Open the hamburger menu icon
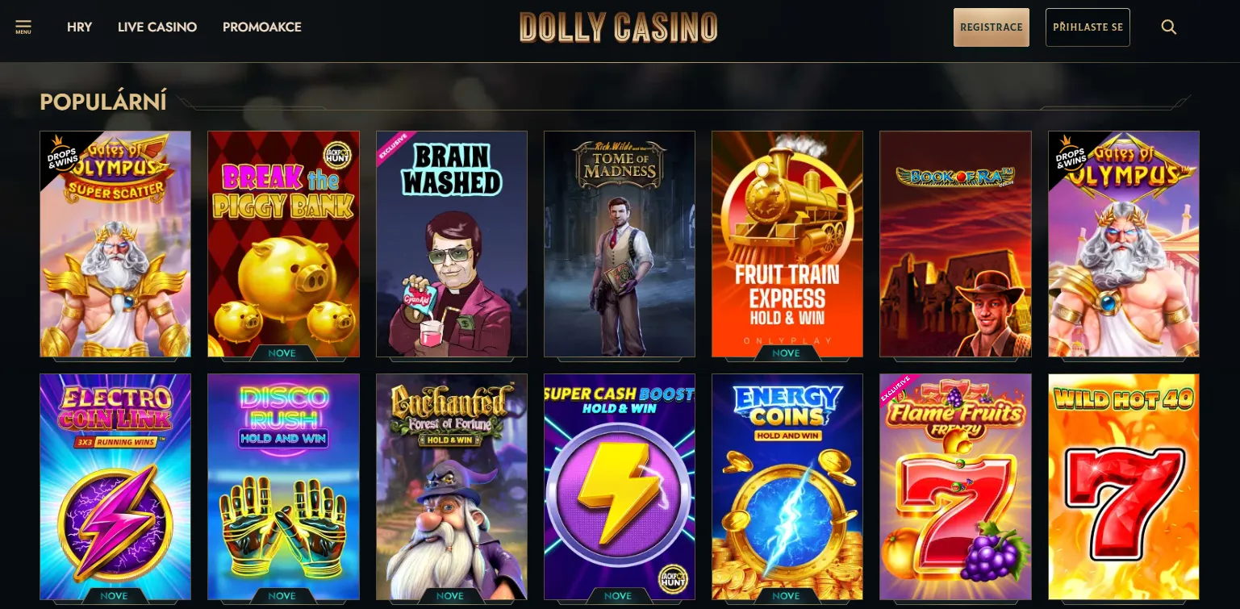Screen dimensions: 1240x609 pyautogui.click(x=23, y=27)
